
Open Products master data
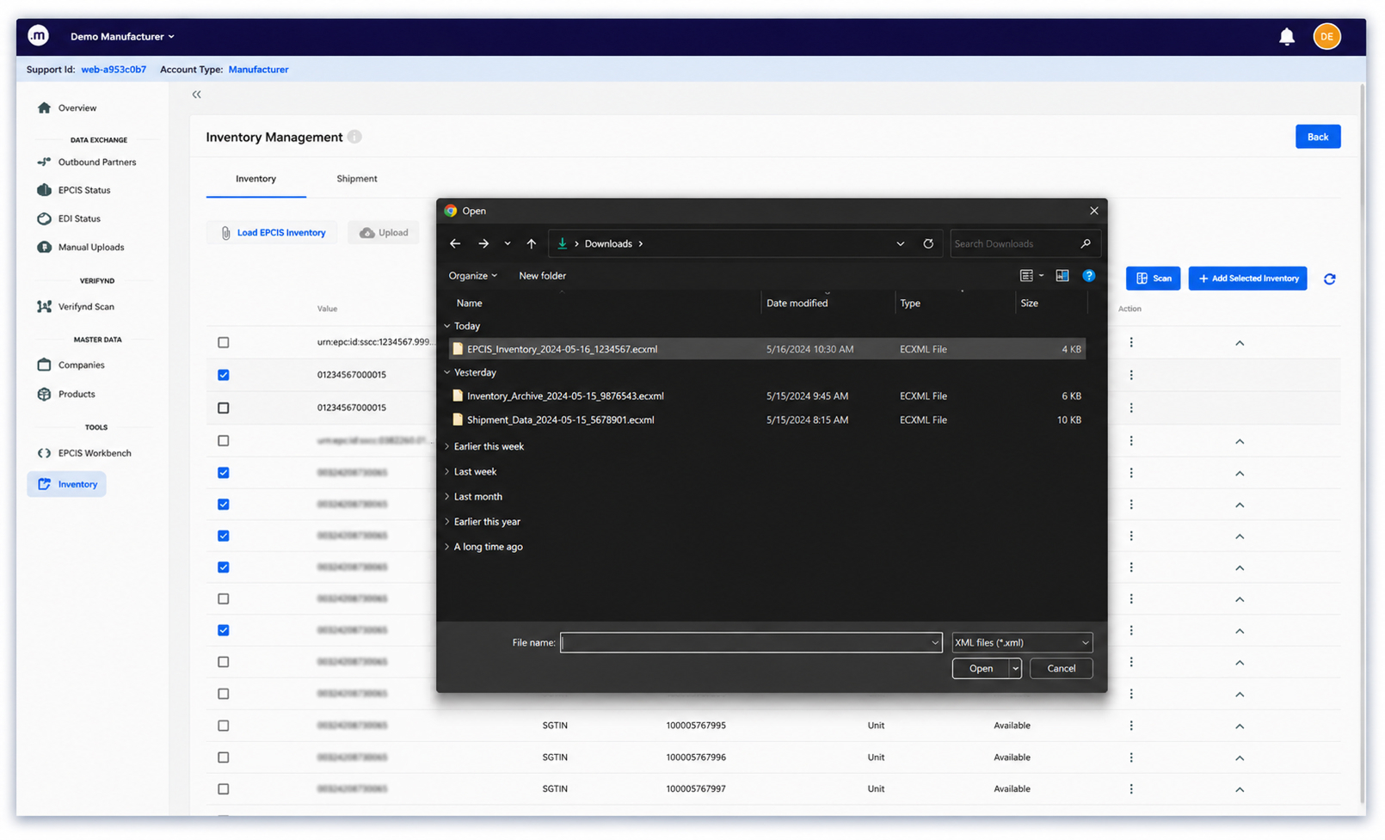tap(66, 394)
